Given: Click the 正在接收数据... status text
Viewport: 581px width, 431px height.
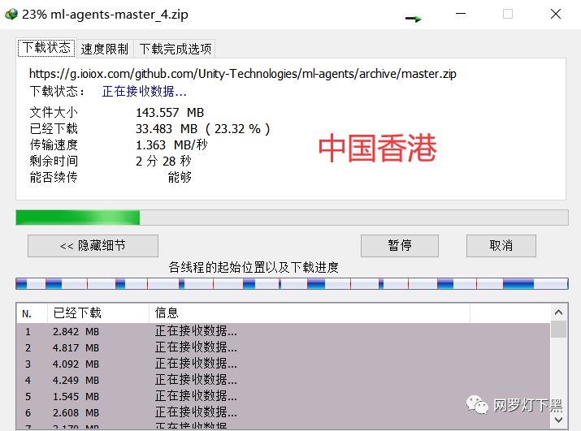Looking at the screenshot, I should (144, 92).
